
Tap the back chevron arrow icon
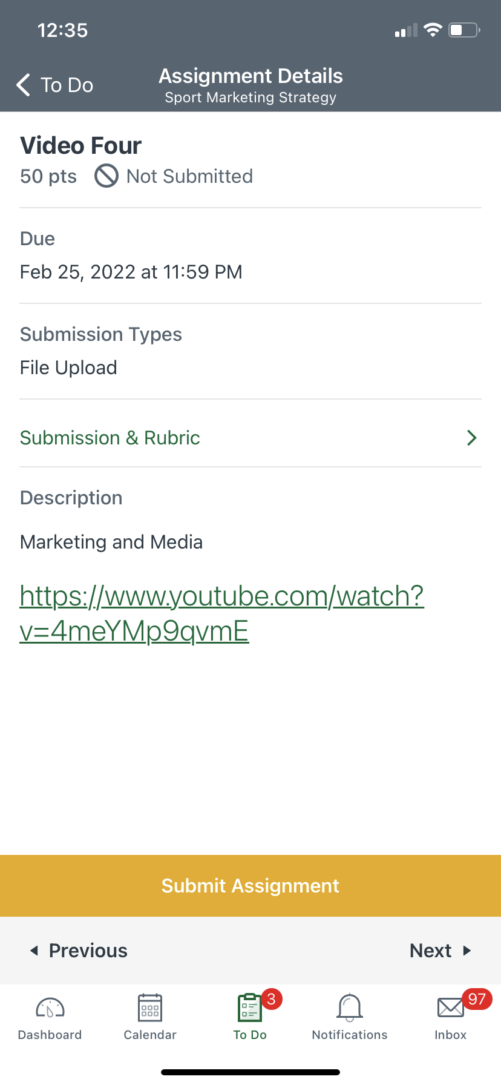pos(24,85)
